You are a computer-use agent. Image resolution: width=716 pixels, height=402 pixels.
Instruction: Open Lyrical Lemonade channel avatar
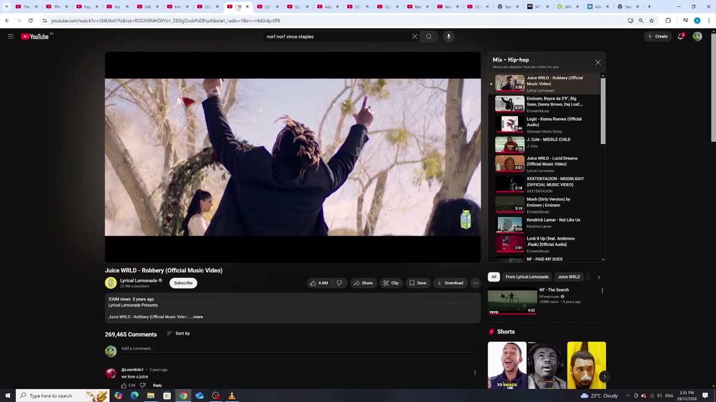[111, 283]
